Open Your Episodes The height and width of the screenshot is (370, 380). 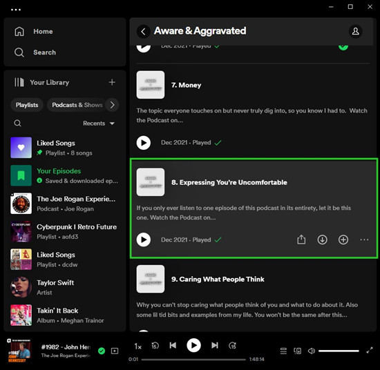point(65,175)
